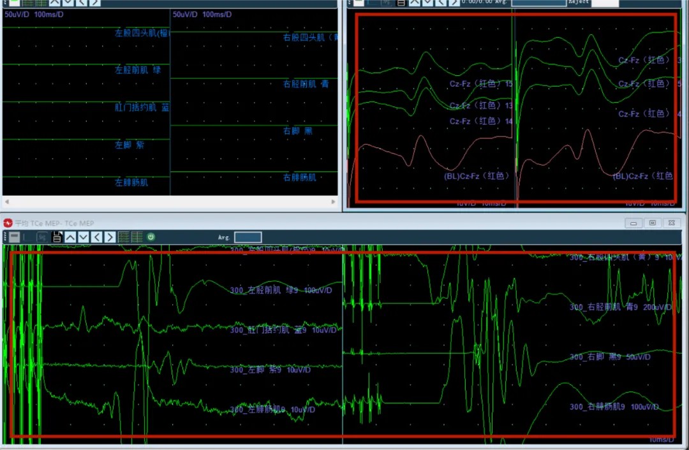The height and width of the screenshot is (450, 689).
Task: Minimize the TCe MEP window
Action: coord(633,223)
